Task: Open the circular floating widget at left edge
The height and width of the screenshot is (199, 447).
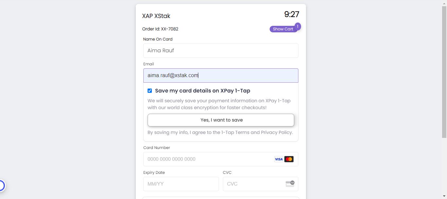Action: [1, 186]
